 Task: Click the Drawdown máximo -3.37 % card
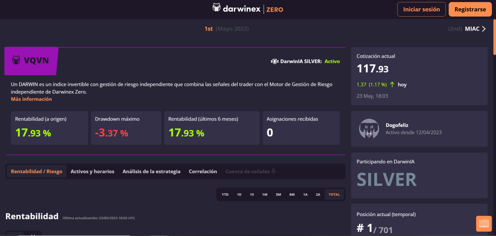pyautogui.click(x=126, y=128)
